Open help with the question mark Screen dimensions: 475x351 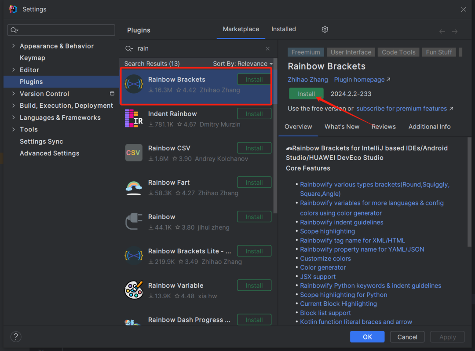click(16, 336)
